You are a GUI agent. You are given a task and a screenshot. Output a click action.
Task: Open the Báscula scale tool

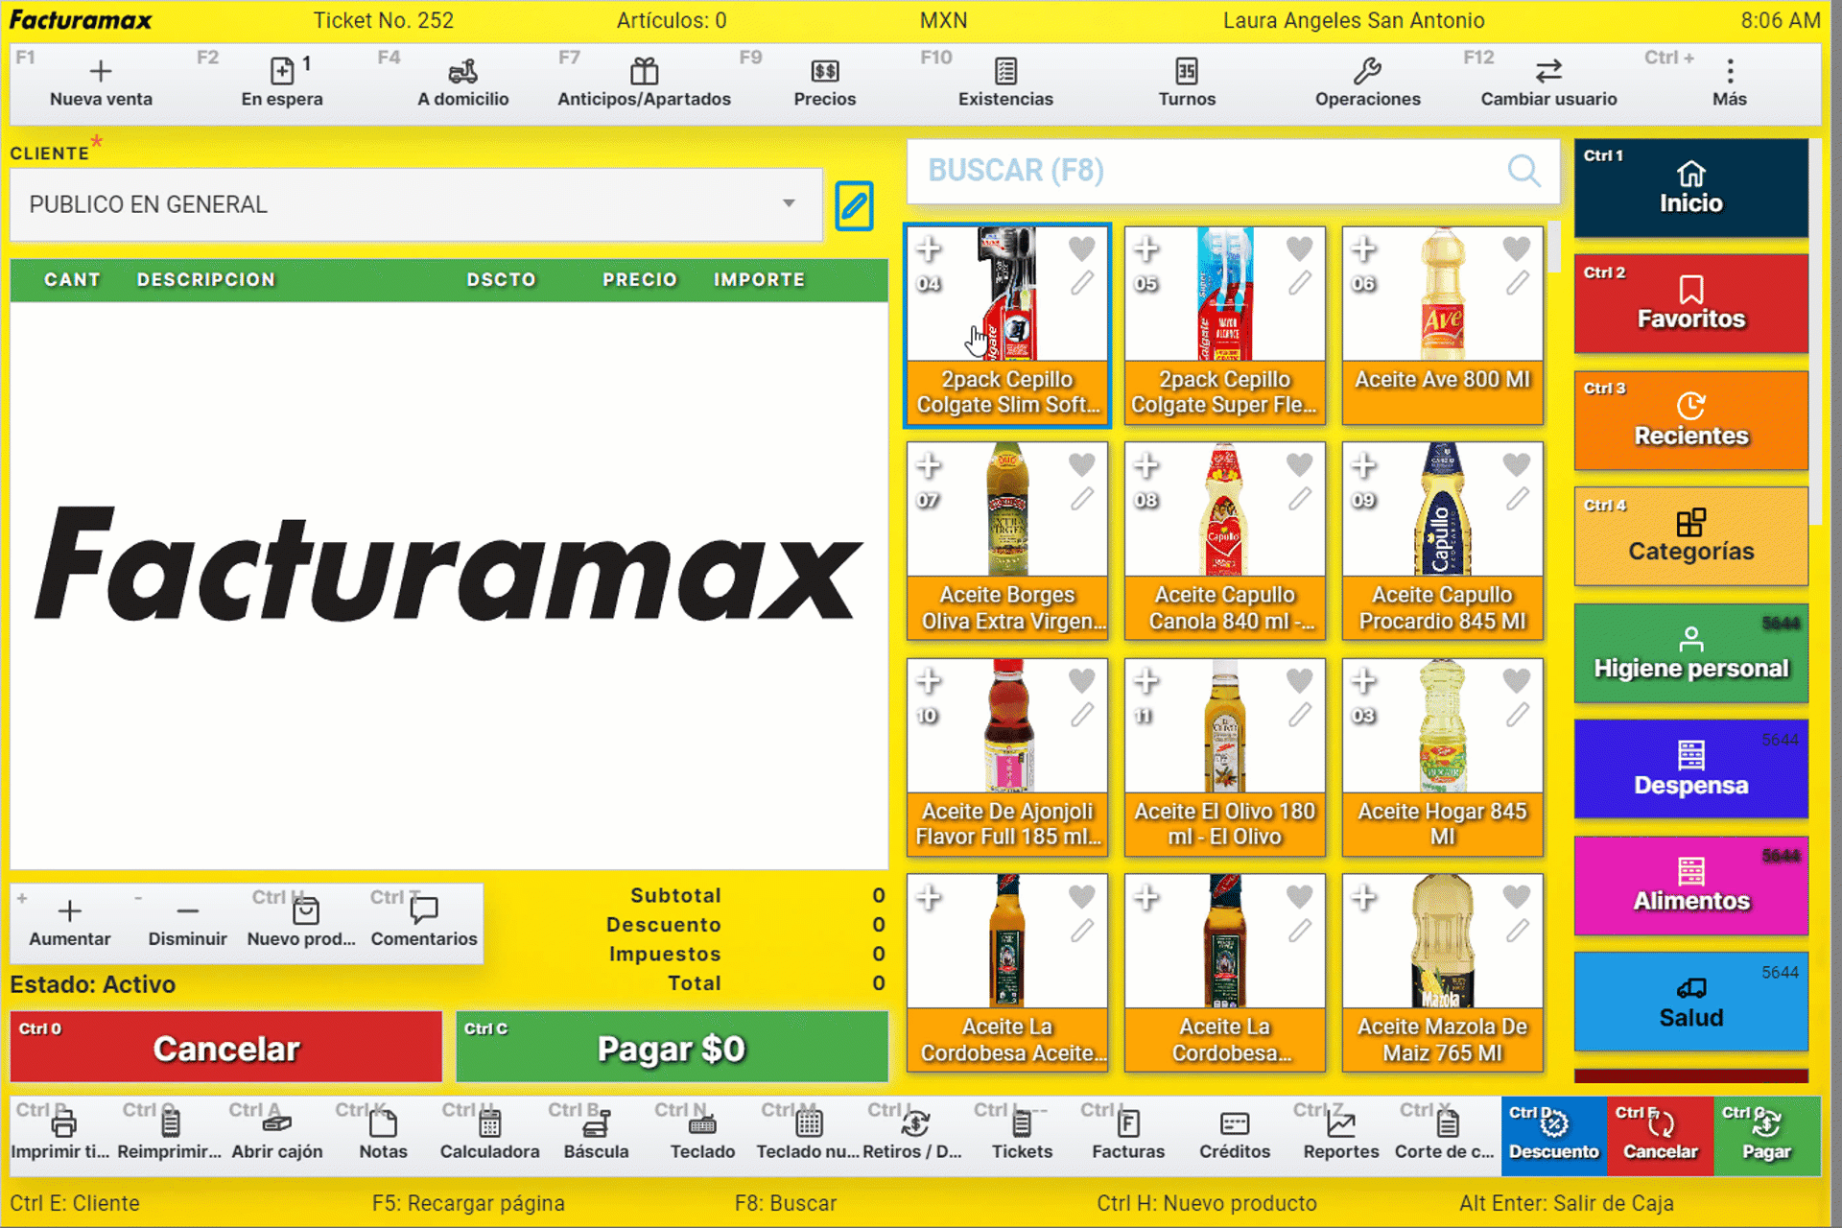click(596, 1134)
